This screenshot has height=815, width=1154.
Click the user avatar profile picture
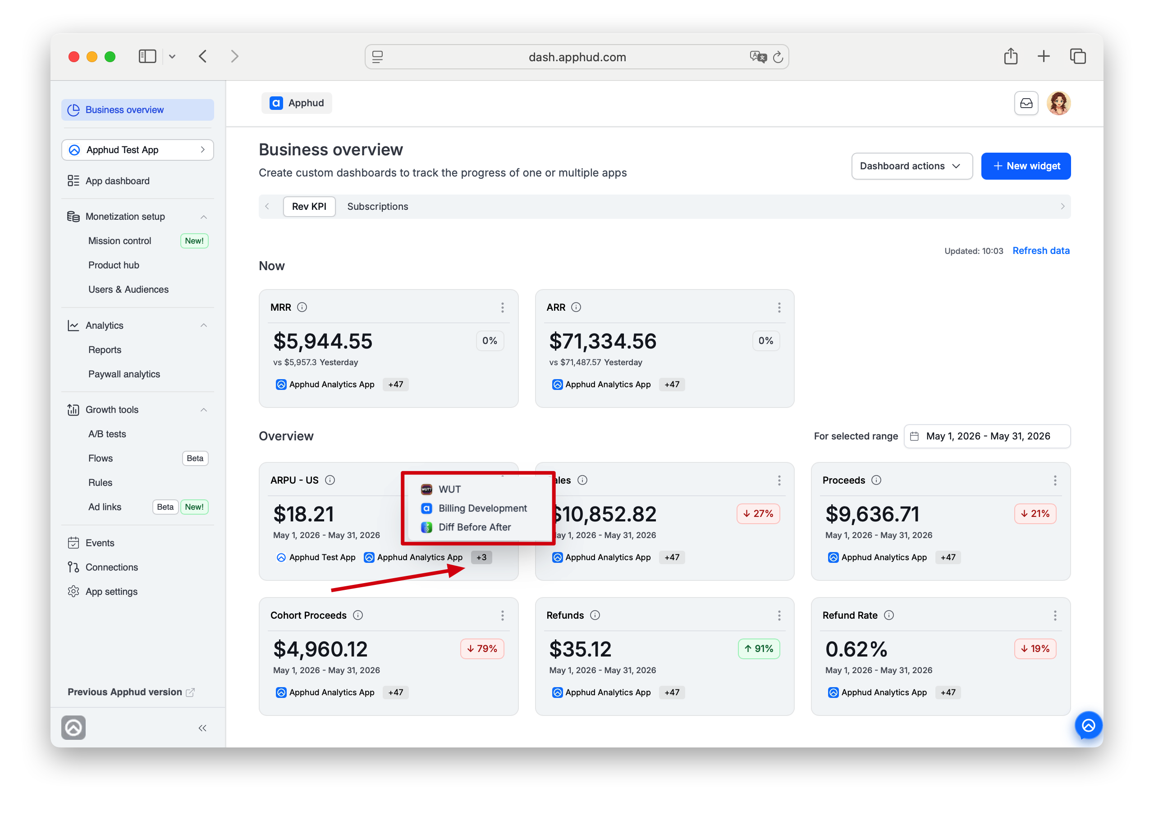(1058, 104)
